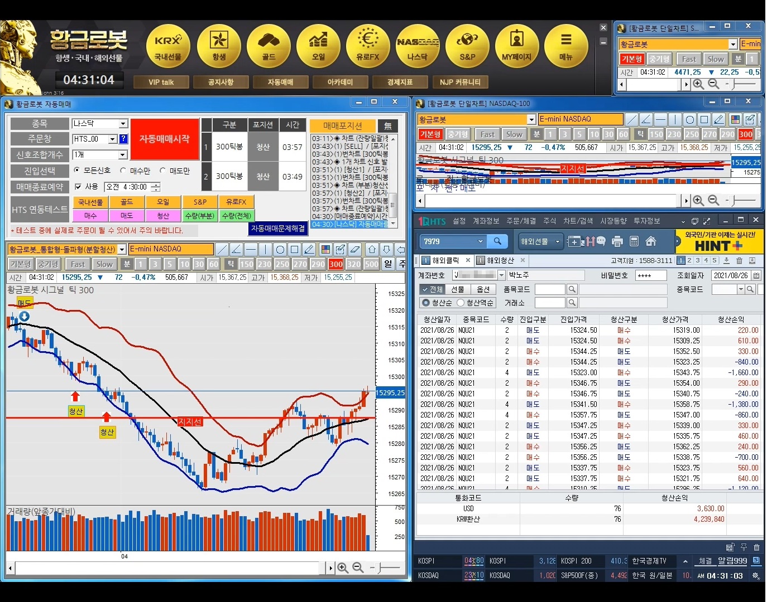Image resolution: width=767 pixels, height=602 pixels.
Task: Open the 설정 menu in 1QHTS
Action: click(459, 221)
